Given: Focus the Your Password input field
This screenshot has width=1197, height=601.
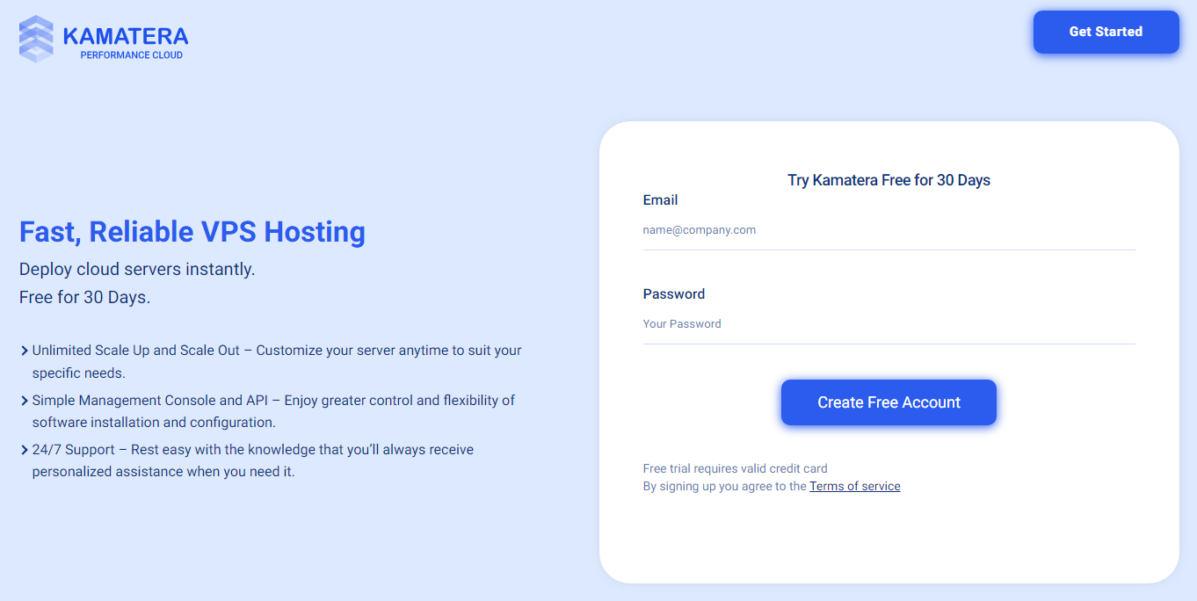Looking at the screenshot, I should click(889, 324).
